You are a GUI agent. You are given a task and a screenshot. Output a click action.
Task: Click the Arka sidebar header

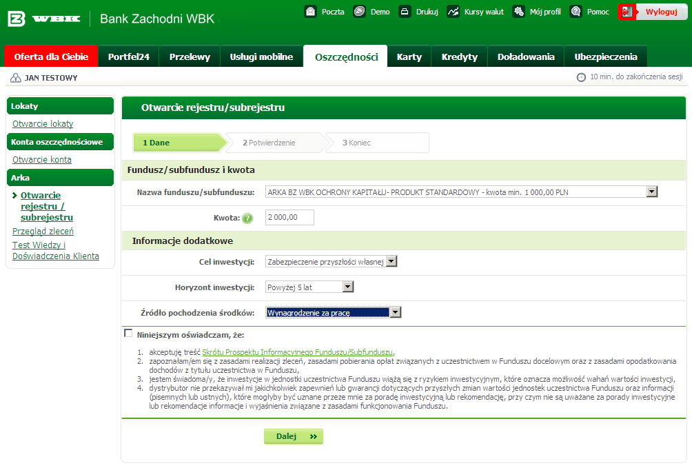60,177
